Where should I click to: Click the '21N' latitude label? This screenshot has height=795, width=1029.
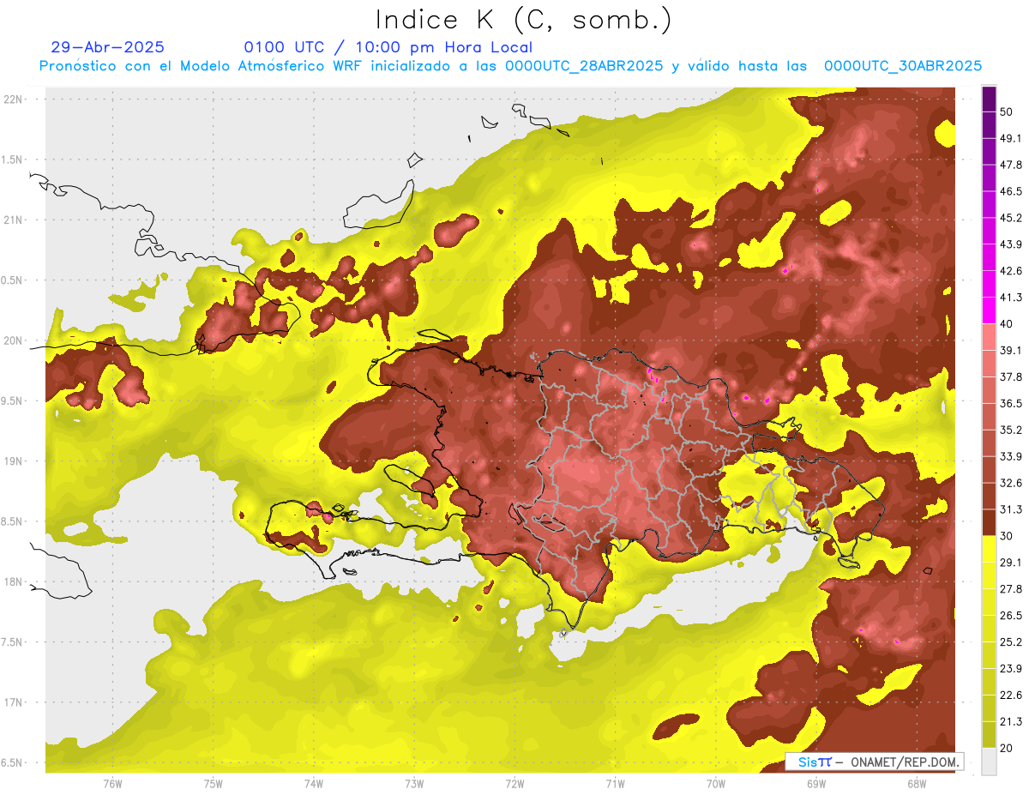(14, 220)
